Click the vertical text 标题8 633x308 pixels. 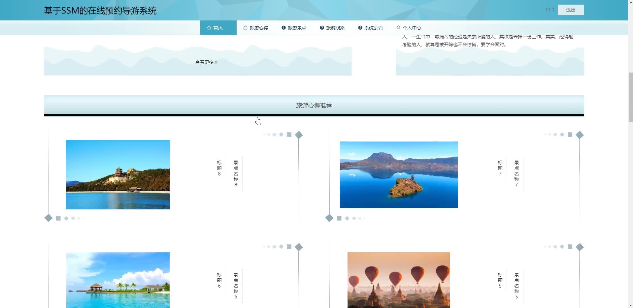219,168
